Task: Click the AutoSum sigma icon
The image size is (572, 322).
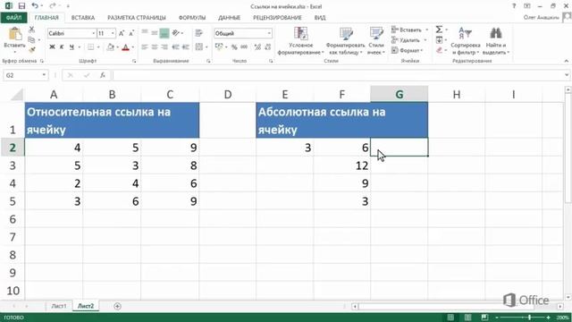Action: pyautogui.click(x=439, y=30)
